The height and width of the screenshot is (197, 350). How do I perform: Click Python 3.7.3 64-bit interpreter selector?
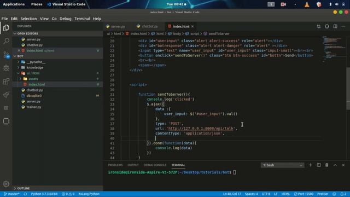tap(44, 194)
